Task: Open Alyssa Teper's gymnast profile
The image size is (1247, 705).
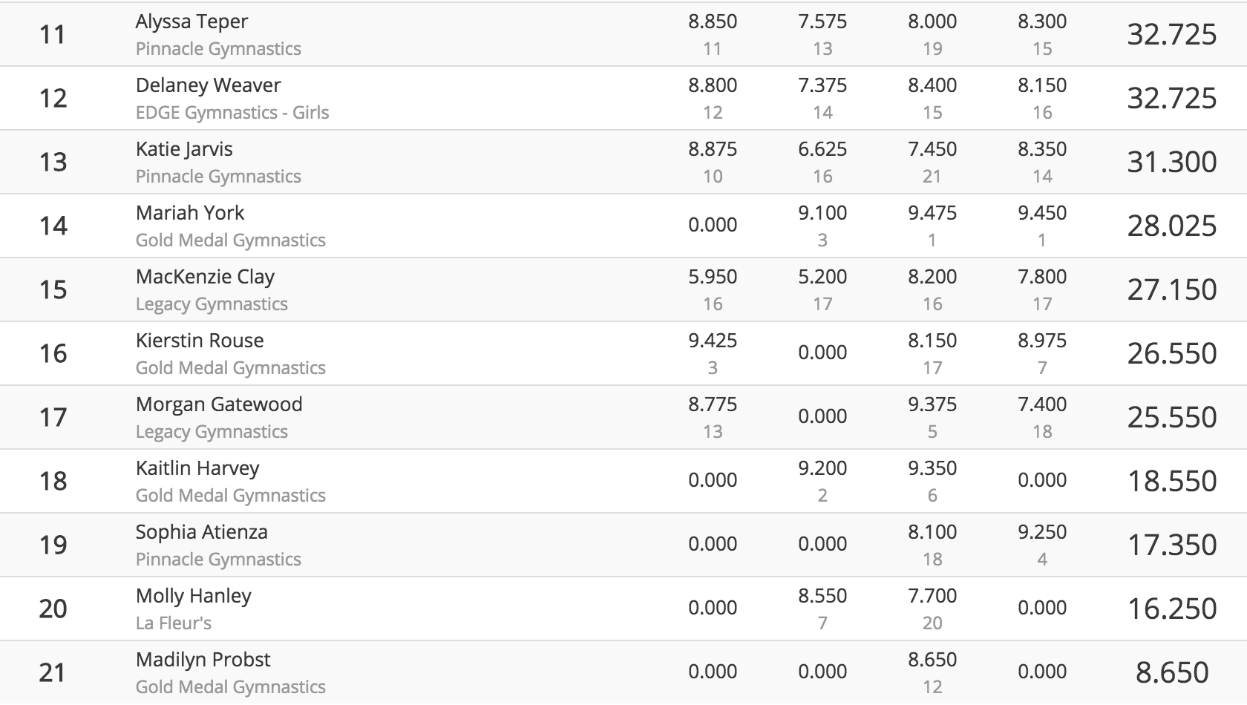Action: point(192,22)
